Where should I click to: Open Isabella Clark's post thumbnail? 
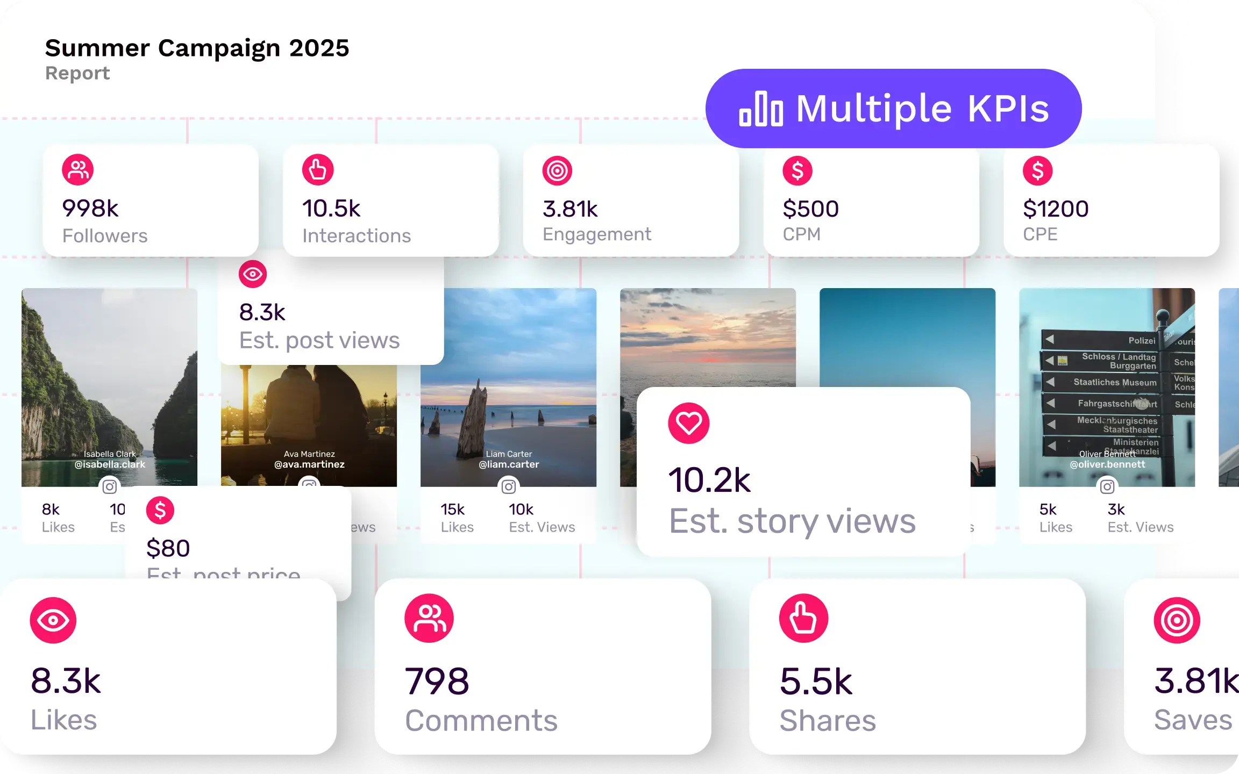click(x=109, y=387)
